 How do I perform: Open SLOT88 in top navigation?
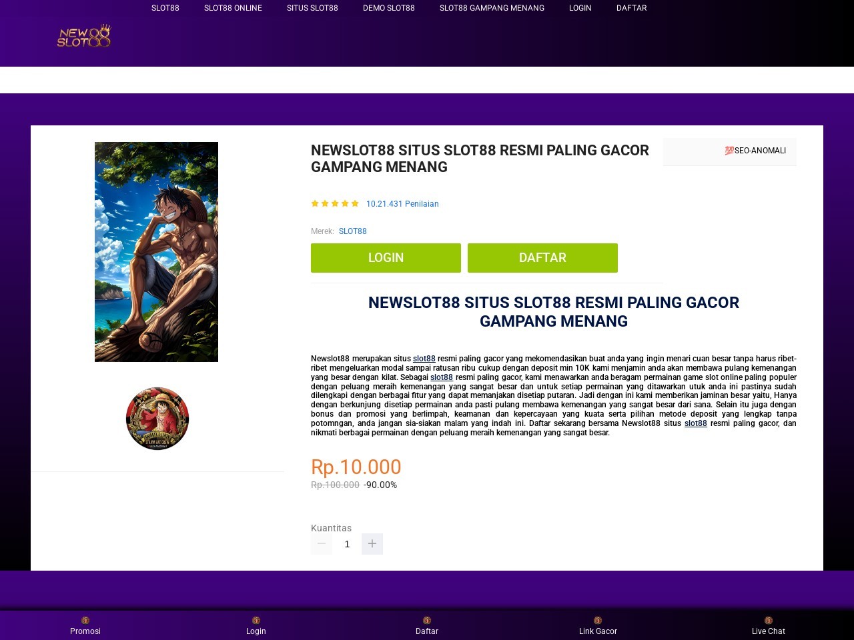click(165, 8)
